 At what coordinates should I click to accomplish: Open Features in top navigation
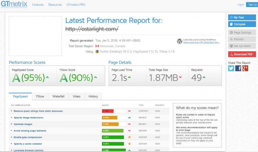click(38, 5)
